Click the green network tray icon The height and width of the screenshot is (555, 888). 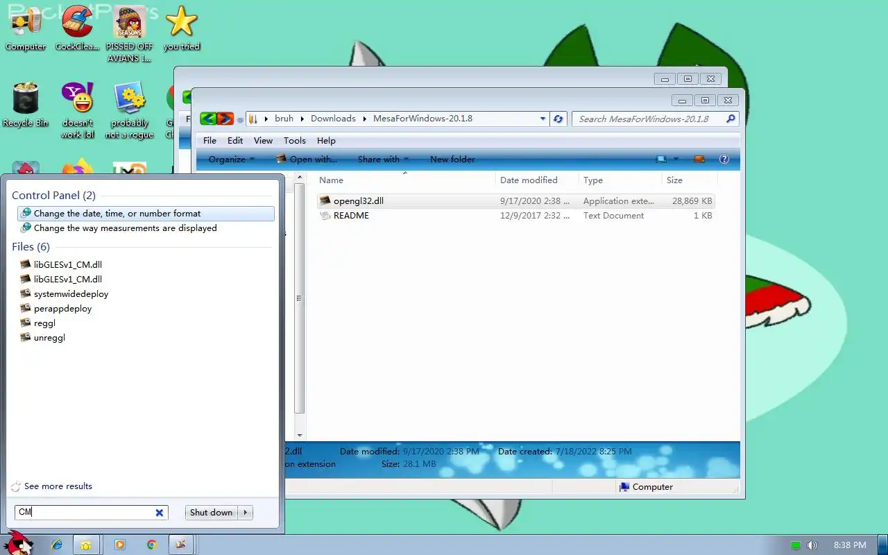coord(796,545)
